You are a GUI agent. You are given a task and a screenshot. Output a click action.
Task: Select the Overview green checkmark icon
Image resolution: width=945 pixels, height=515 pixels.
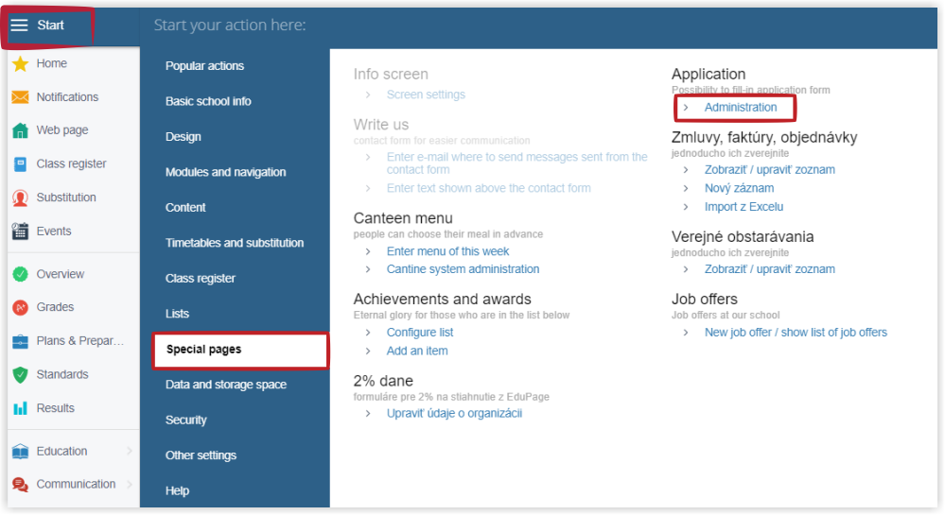pos(21,274)
